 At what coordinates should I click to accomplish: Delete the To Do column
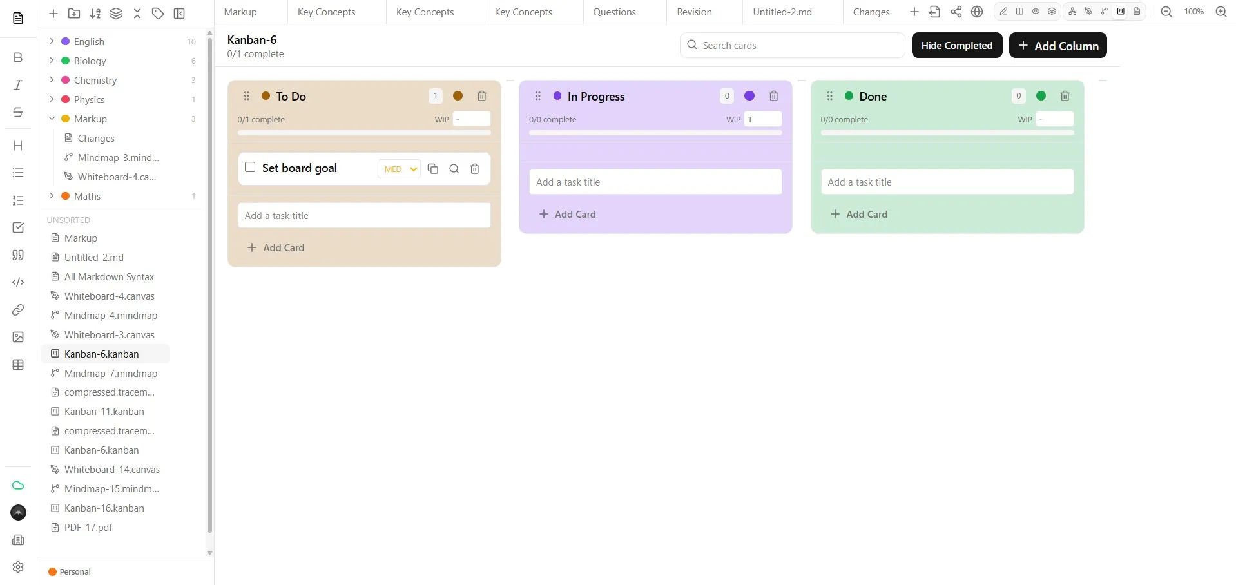pos(482,96)
